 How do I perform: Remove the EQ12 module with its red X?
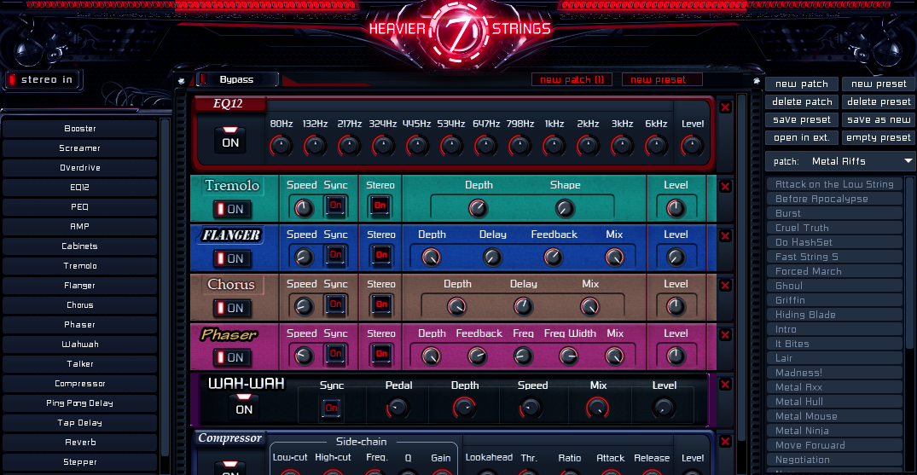coord(725,107)
